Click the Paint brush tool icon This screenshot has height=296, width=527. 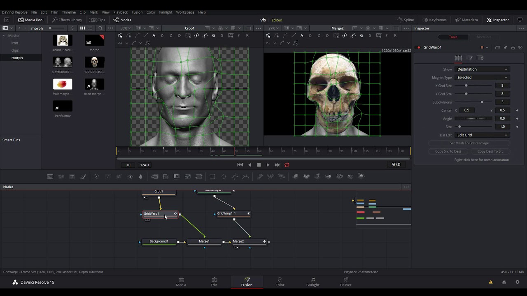pos(83,176)
